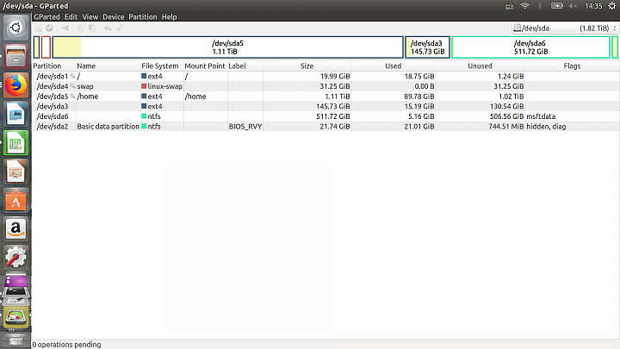
Task: Open the Amazon launcher icon
Action: (x=15, y=229)
